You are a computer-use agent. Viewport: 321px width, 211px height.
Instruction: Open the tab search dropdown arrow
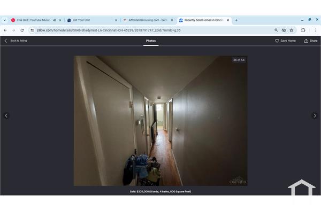(4, 20)
